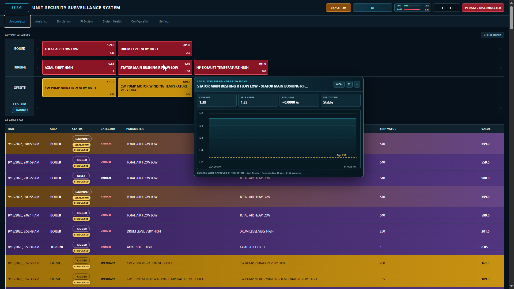This screenshot has width=514, height=289.
Task: Close the live trend popup
Action: pos(357,84)
